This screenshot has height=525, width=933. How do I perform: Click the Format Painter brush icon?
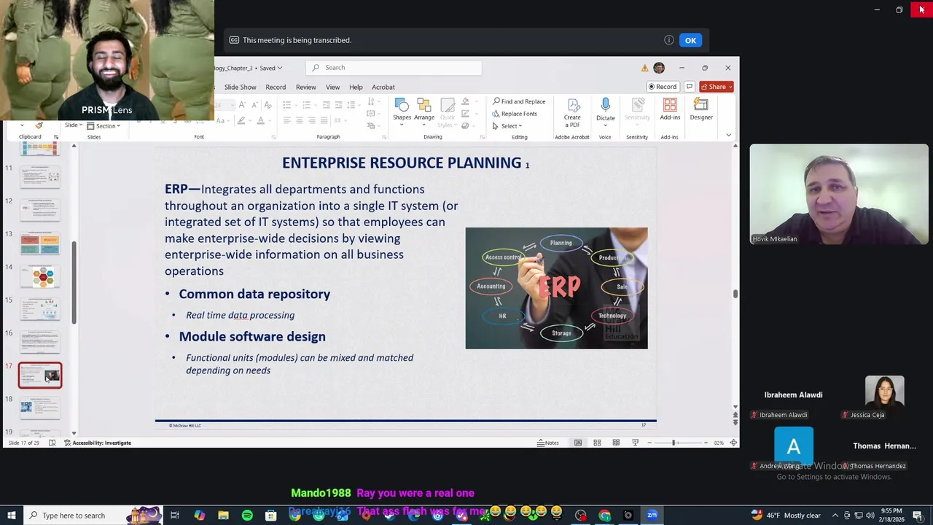point(39,125)
